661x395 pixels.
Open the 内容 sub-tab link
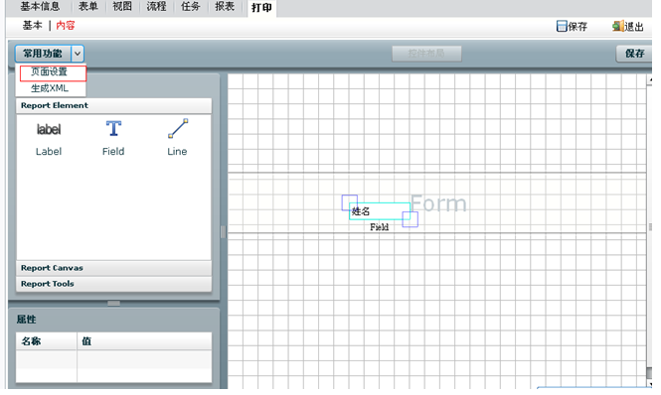point(66,26)
